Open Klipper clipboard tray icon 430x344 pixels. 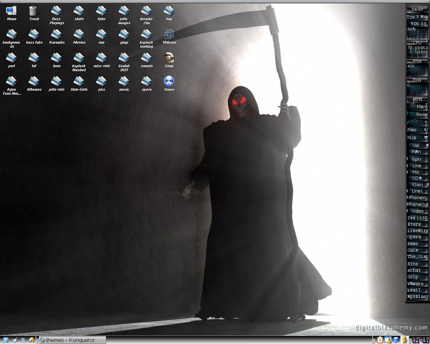[380, 340]
